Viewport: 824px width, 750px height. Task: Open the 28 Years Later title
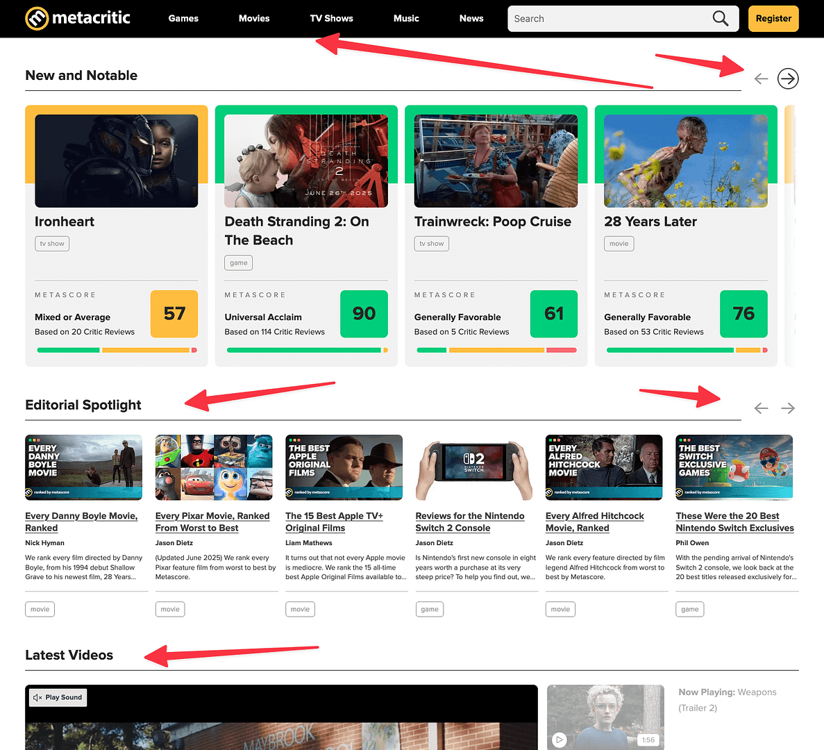[x=650, y=222]
